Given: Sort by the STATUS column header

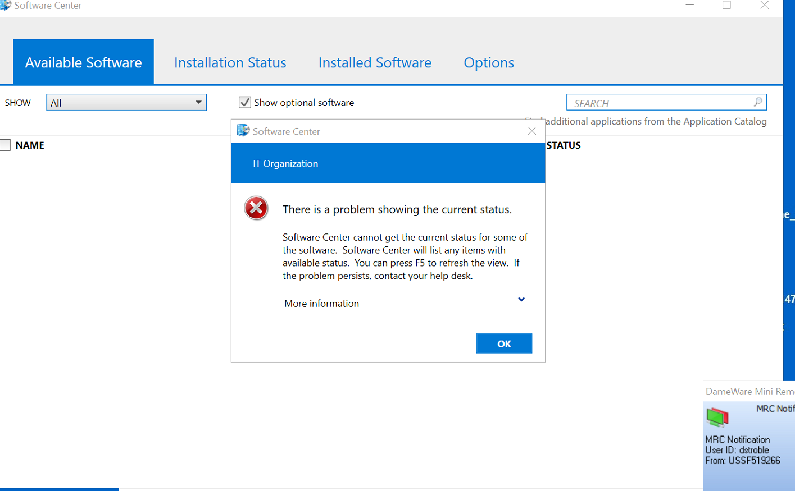Looking at the screenshot, I should coord(564,145).
